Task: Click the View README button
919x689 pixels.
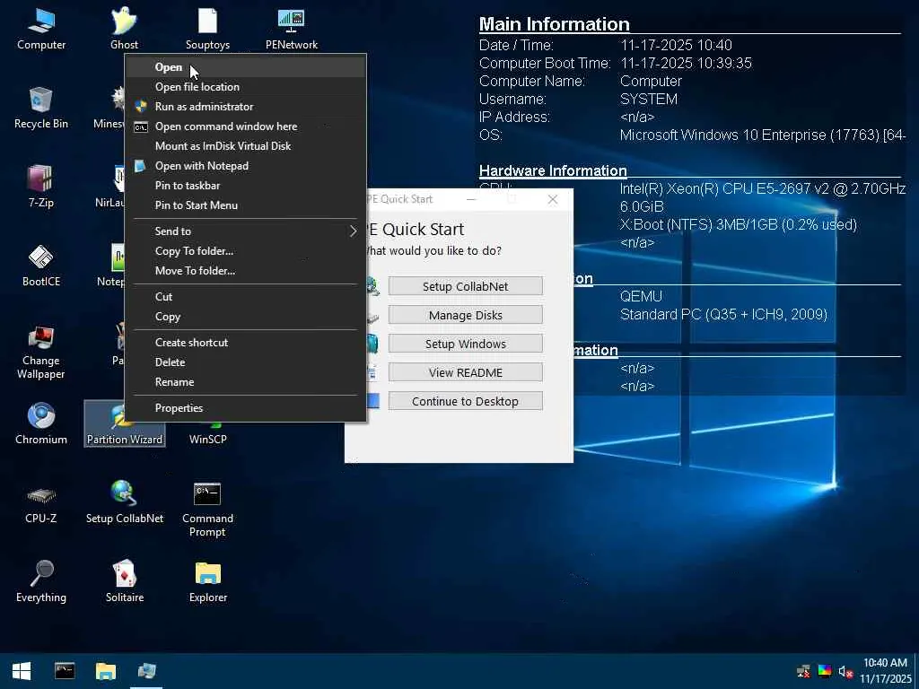Action: (465, 372)
